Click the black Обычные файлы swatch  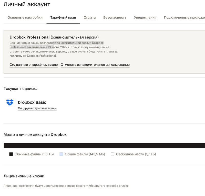pos(11,154)
